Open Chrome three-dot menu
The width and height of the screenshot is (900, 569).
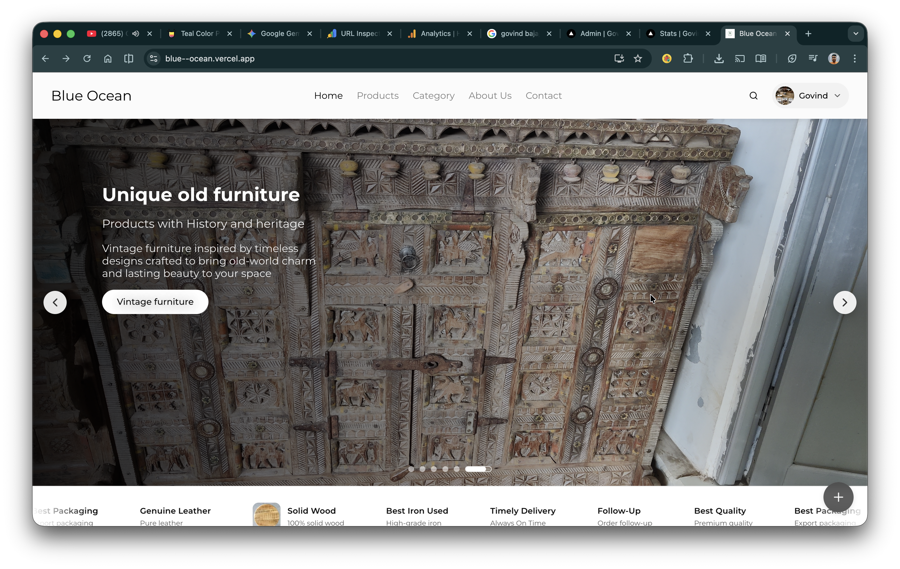854,59
